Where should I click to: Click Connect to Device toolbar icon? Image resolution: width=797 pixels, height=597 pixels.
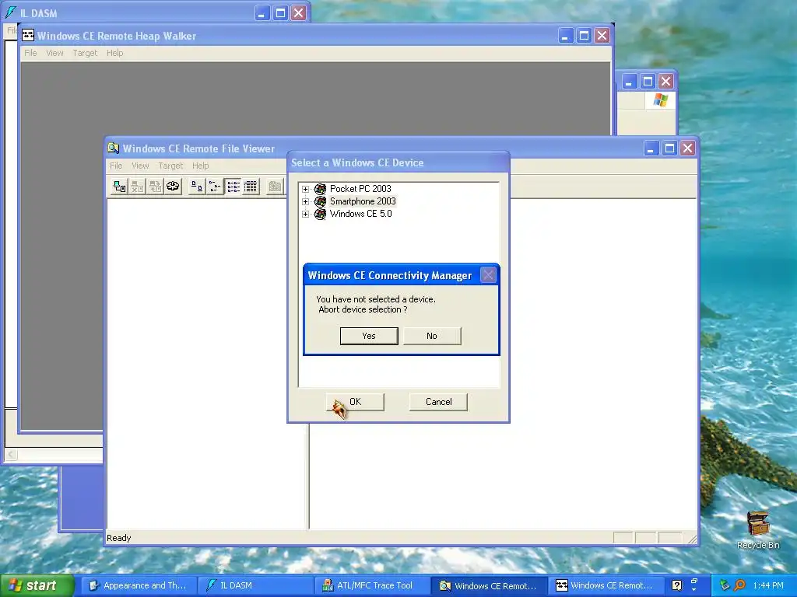pos(119,187)
